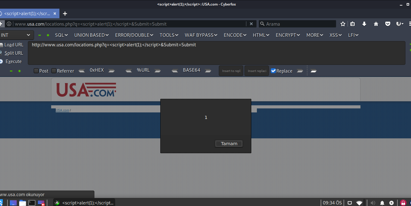Encode to BASE64 using the right arrow
The image size is (411, 206).
(x=208, y=71)
